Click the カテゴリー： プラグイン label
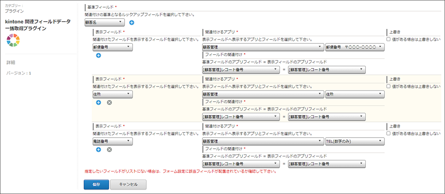445x194 pixels. click(x=14, y=8)
